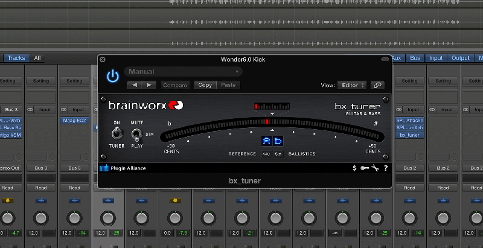Click pan knob on the -21 strip
483x248 pixels.
coord(242,218)
